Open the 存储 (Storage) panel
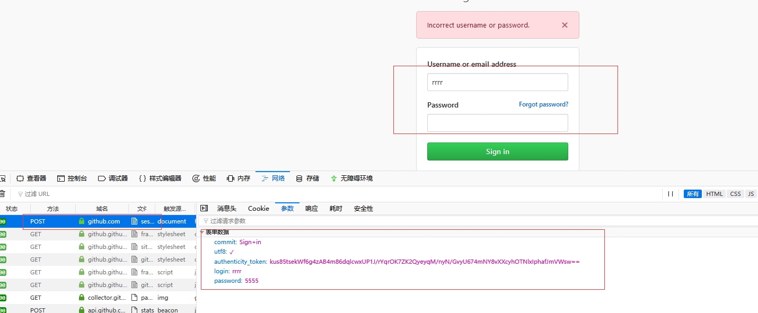Screen dimensions: 758x313 307,178
